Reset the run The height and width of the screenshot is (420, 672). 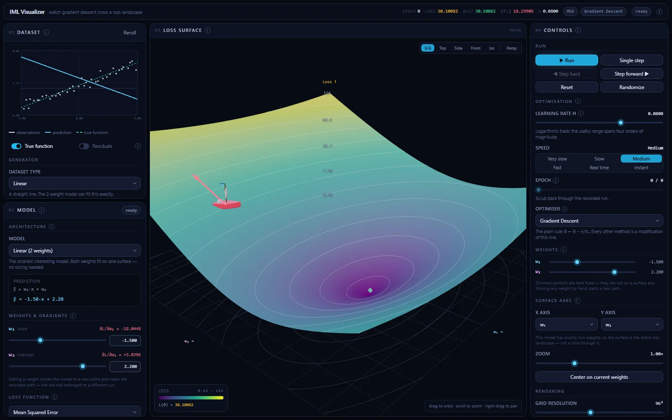(567, 87)
